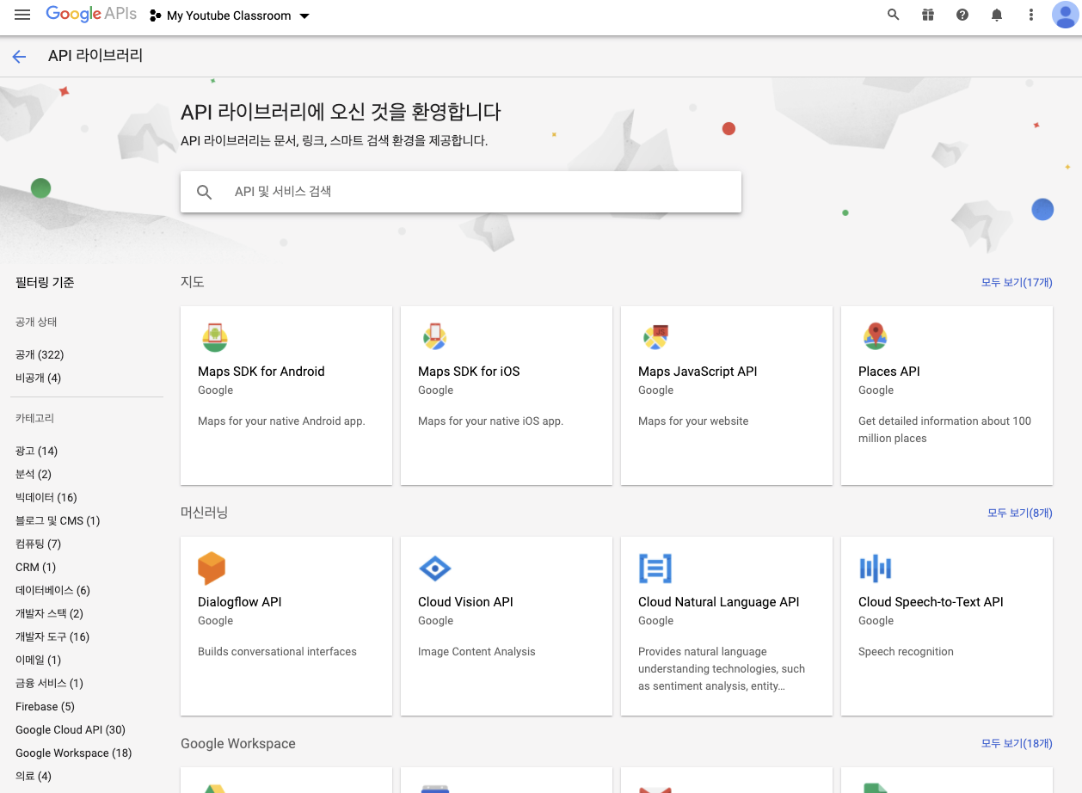
Task: Open the notifications bell
Action: click(997, 15)
